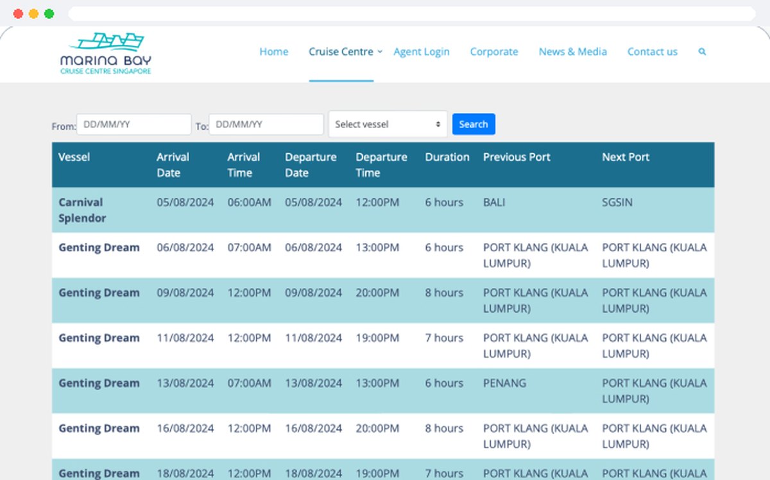Open the Agent Login menu item

pyautogui.click(x=422, y=52)
